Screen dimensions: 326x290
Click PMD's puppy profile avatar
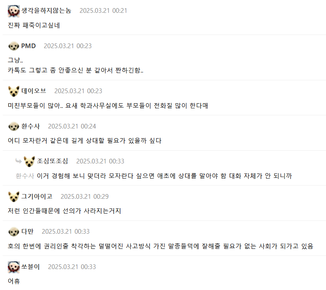tap(14, 46)
